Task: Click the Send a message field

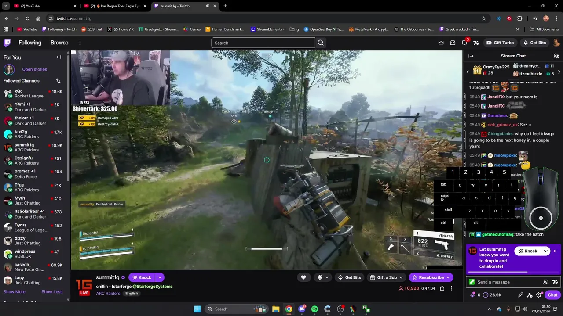Action: tap(513, 282)
